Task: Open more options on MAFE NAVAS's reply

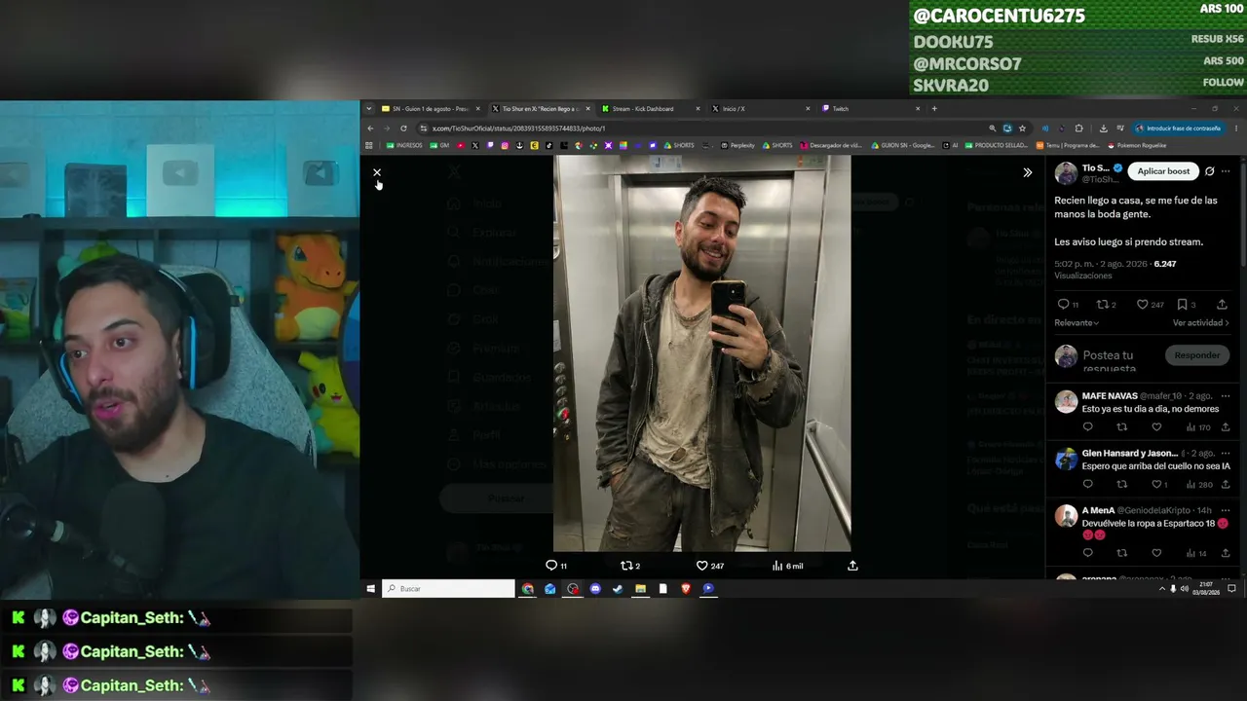Action: pos(1226,396)
